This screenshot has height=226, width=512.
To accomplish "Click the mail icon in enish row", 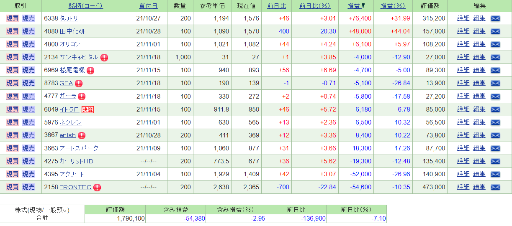I will click(x=495, y=135).
